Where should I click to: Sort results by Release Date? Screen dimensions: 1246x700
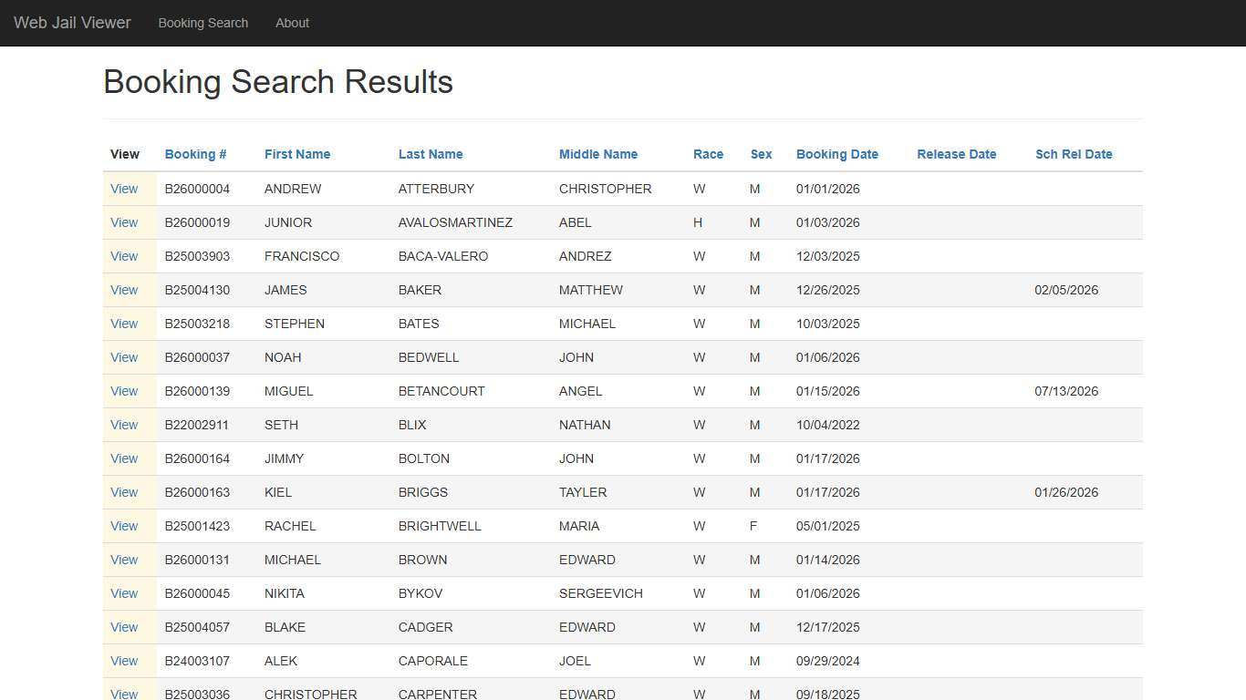(x=956, y=154)
